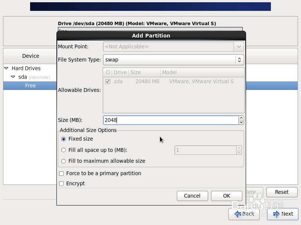Confirm partition creation with OK
Screen dimensions: 301x225
tap(227, 196)
